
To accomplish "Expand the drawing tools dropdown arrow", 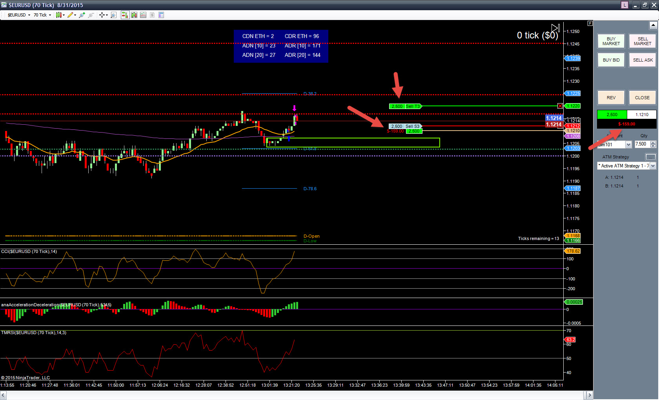I will click(x=75, y=15).
